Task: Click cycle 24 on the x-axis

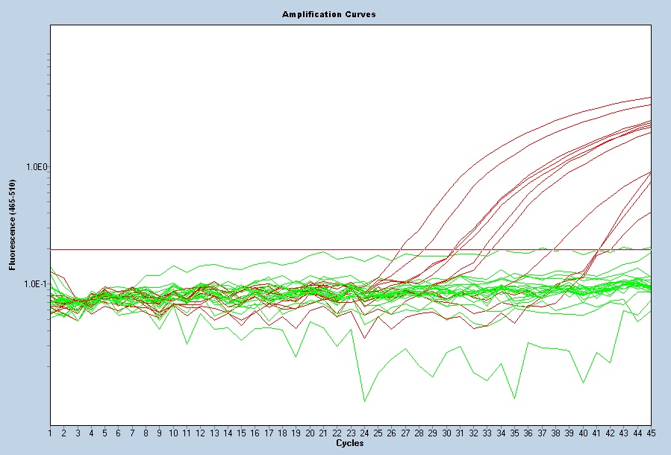Action: (364, 433)
